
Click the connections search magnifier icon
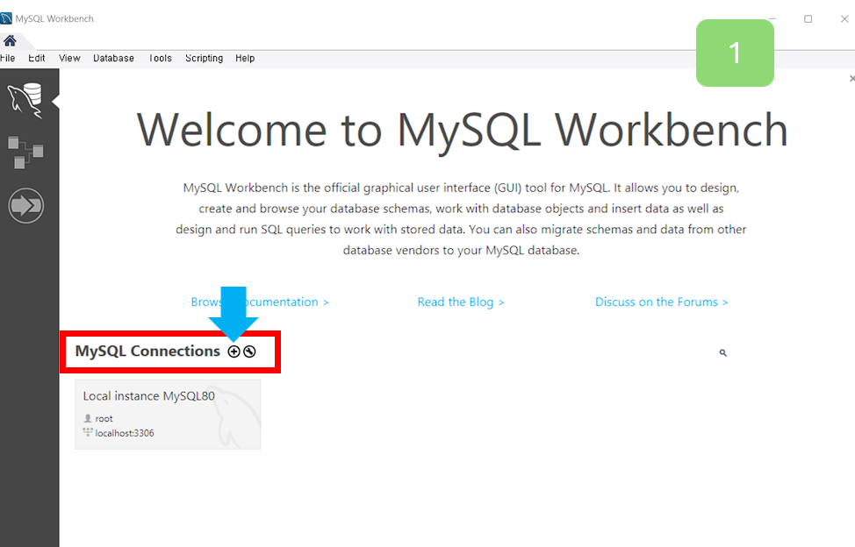723,352
